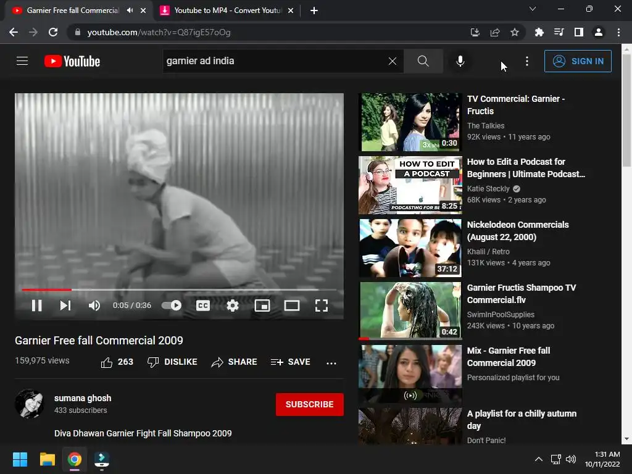This screenshot has height=474, width=632.
Task: Share this page icon in address bar
Action: click(495, 32)
